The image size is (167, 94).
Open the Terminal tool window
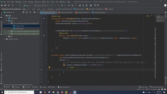[26, 87]
